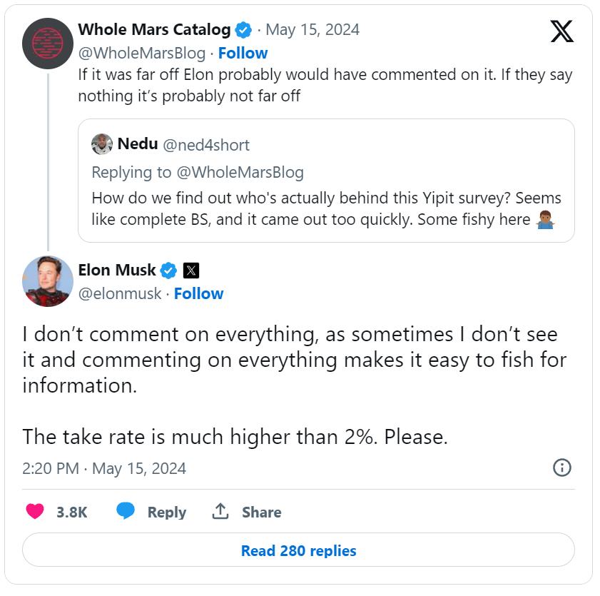Screen dimensions: 600x596
Task: Click the Reply text label
Action: coord(166,512)
